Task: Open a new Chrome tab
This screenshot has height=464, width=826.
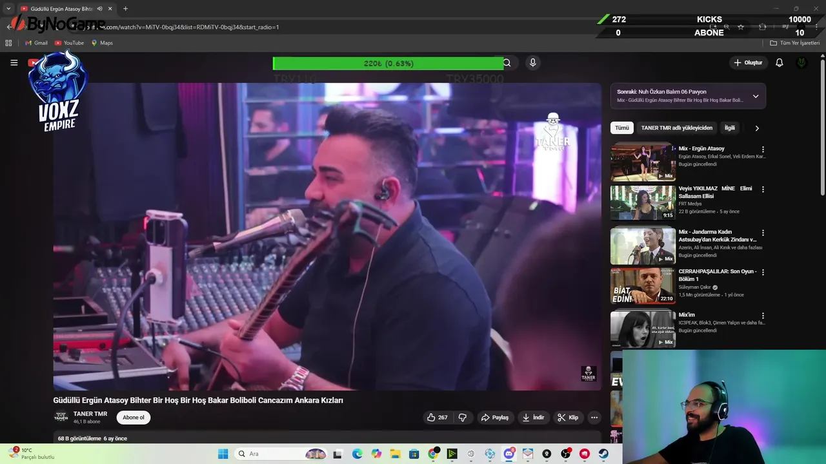Action: (x=125, y=9)
